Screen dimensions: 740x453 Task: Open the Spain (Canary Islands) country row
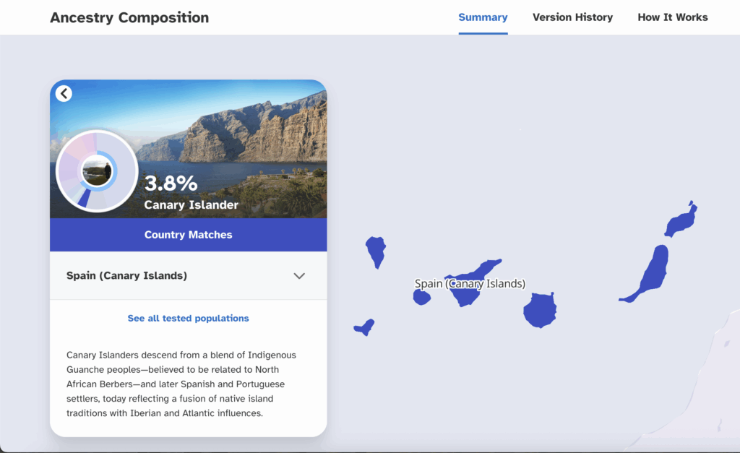pyautogui.click(x=126, y=276)
